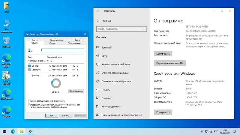Switch to the Доступ tab
The height and width of the screenshot is (135, 240).
pyautogui.click(x=35, y=40)
